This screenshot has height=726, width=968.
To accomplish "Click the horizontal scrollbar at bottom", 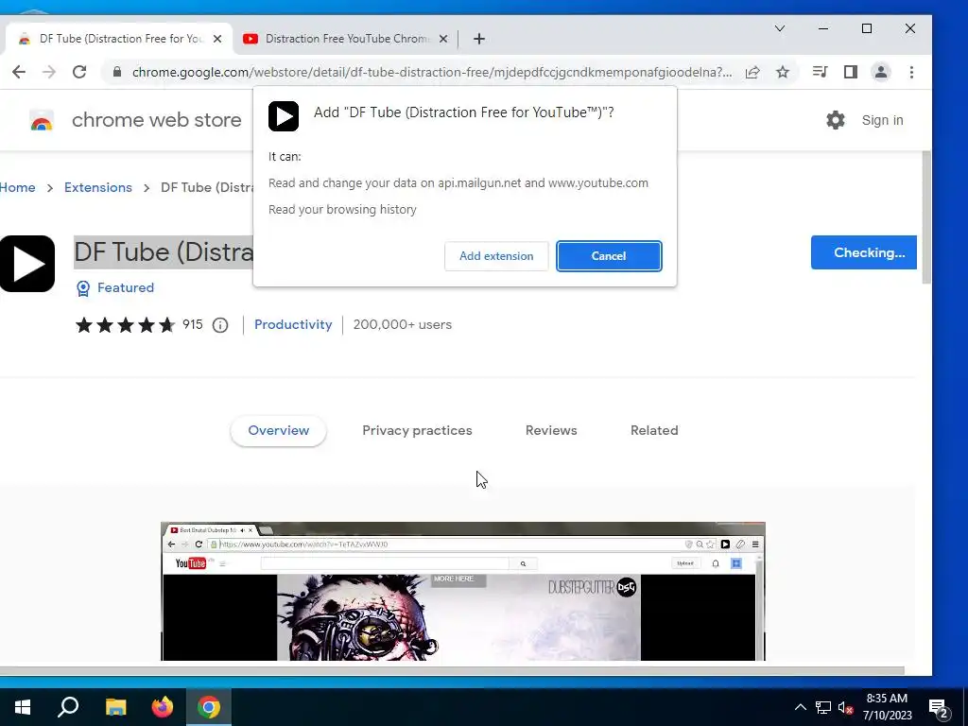I will [452, 670].
